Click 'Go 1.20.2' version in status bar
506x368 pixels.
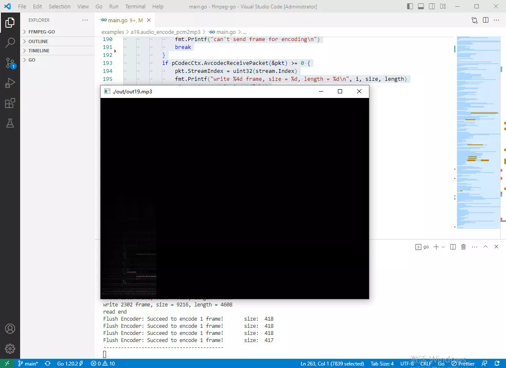click(x=70, y=363)
